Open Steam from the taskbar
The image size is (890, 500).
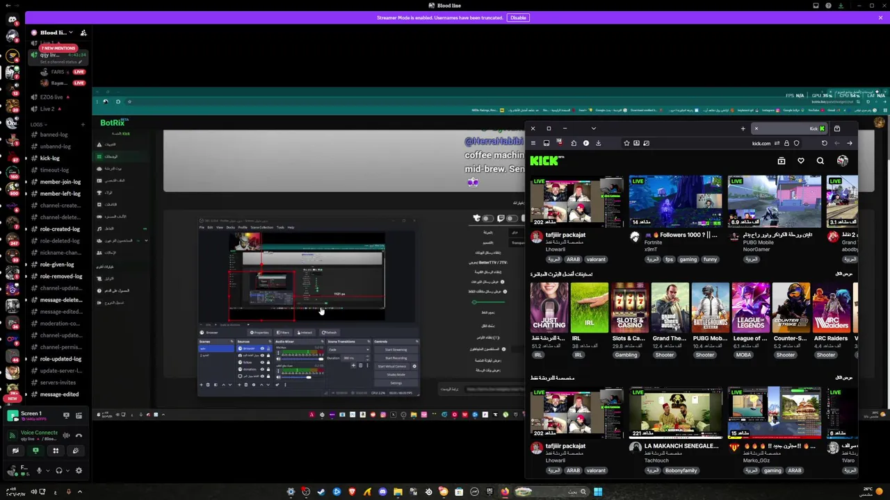pyautogui.click(x=321, y=492)
